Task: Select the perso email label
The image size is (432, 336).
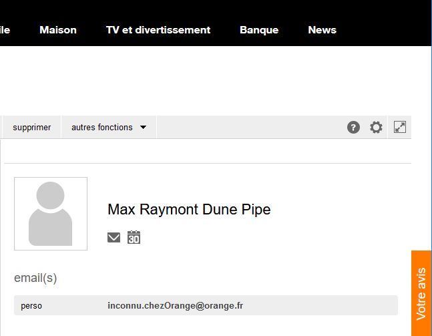Action: pos(31,306)
